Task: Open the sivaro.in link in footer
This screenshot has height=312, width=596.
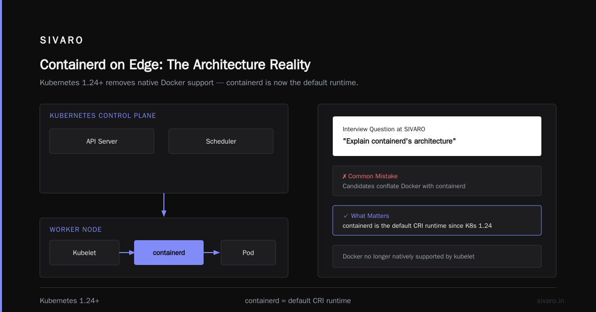Action: 550,301
